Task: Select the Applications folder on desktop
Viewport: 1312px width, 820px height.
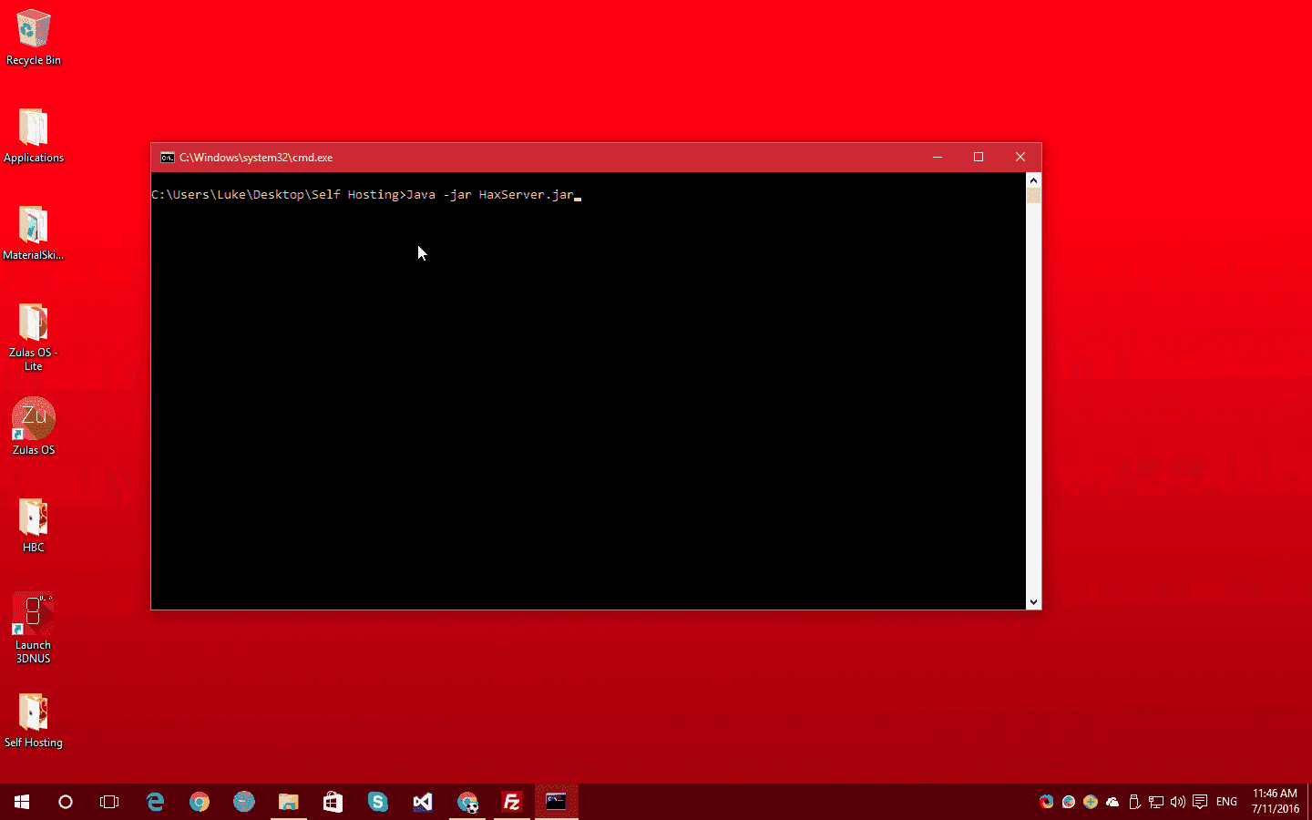Action: click(34, 136)
